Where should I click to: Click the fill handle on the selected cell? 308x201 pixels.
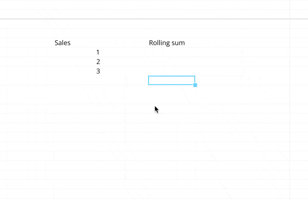point(195,85)
